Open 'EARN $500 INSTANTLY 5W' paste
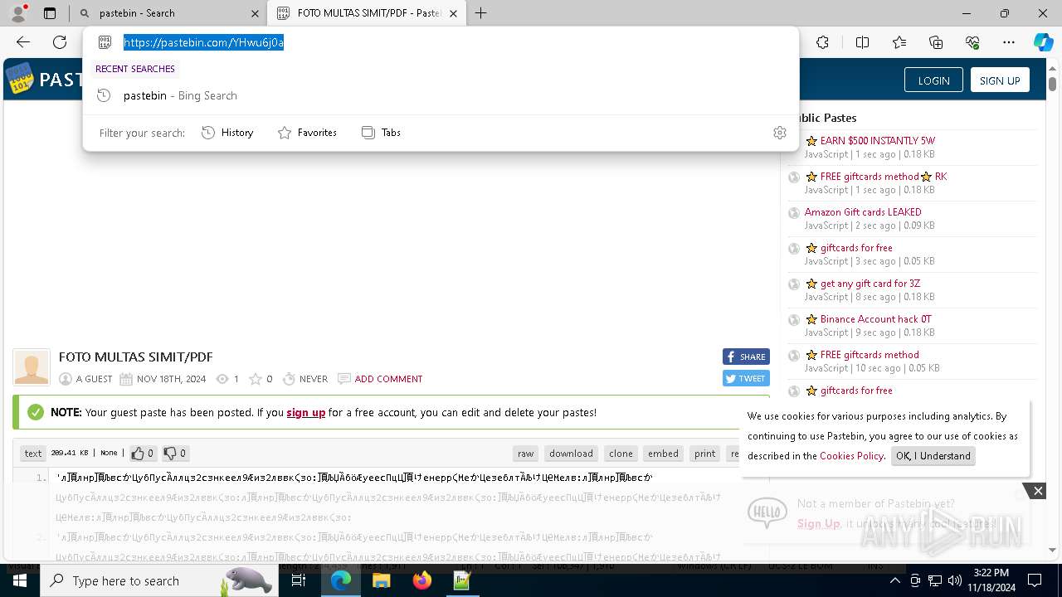This screenshot has height=597, width=1062. point(877,141)
